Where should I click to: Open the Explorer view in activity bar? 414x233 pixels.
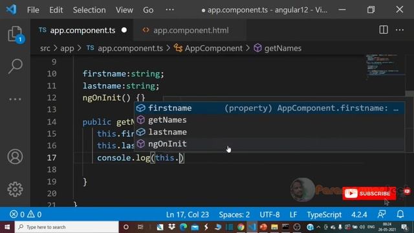[15, 34]
